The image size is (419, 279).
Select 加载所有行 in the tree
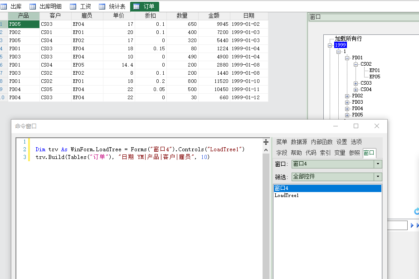pyautogui.click(x=348, y=38)
